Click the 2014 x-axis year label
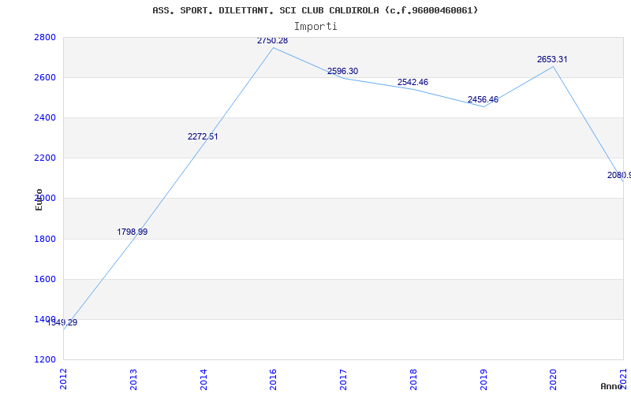631x394 pixels. click(x=203, y=379)
